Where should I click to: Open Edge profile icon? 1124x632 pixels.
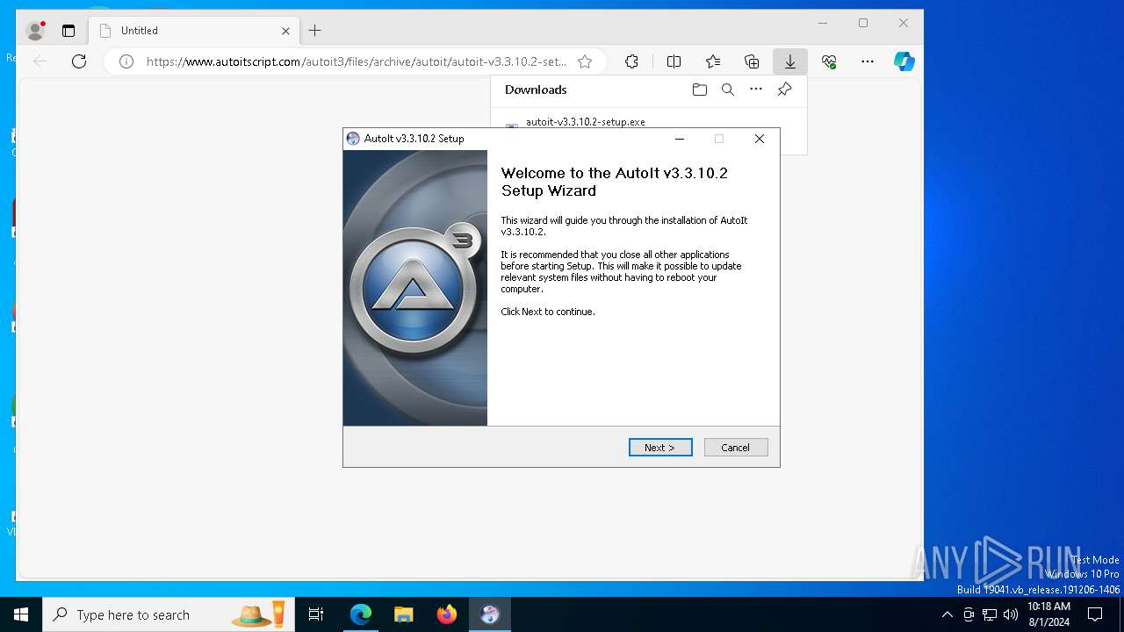pyautogui.click(x=36, y=31)
